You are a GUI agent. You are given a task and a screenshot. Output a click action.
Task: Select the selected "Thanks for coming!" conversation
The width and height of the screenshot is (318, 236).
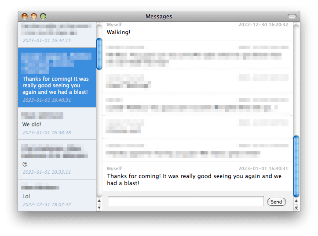point(57,78)
